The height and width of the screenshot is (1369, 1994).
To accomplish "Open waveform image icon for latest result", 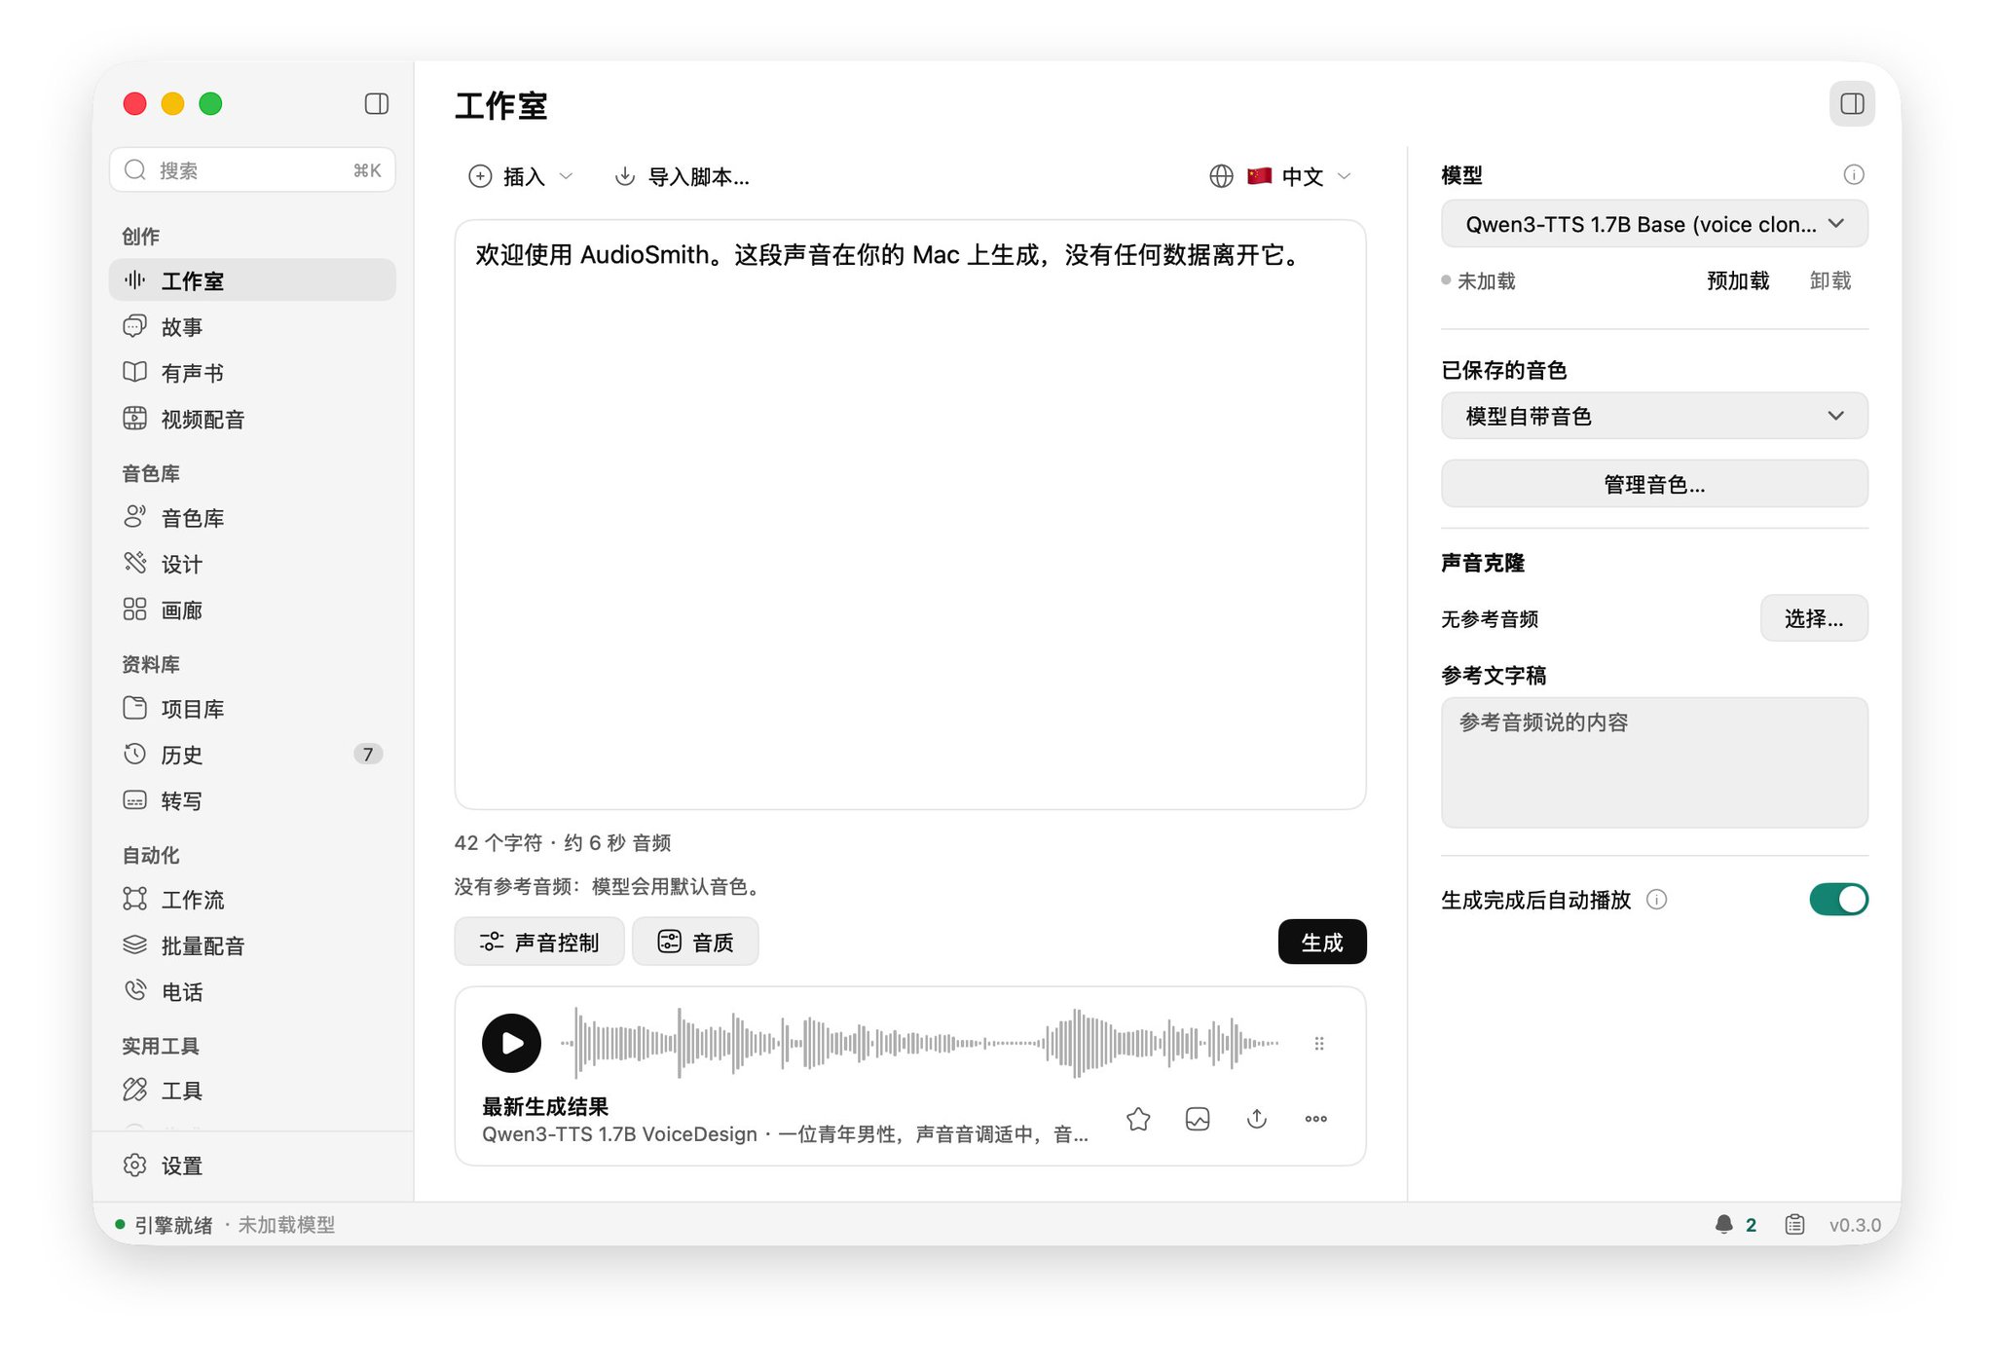I will [x=1198, y=1119].
